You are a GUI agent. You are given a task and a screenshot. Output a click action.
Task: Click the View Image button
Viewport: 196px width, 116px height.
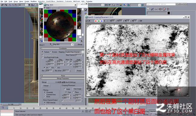pyautogui.click(x=77, y=89)
